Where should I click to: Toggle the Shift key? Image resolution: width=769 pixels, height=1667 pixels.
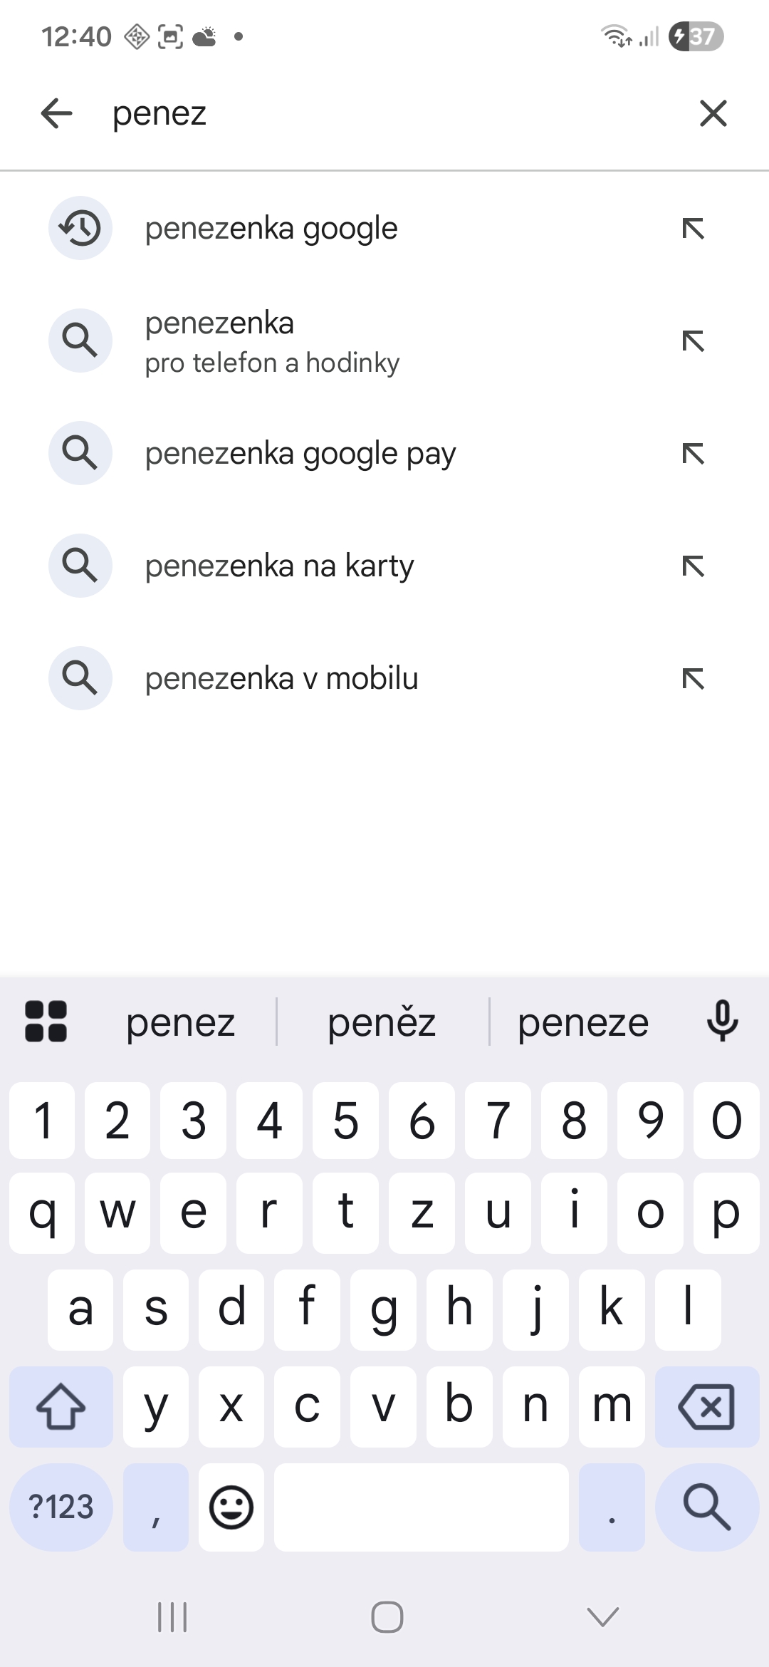61,1406
